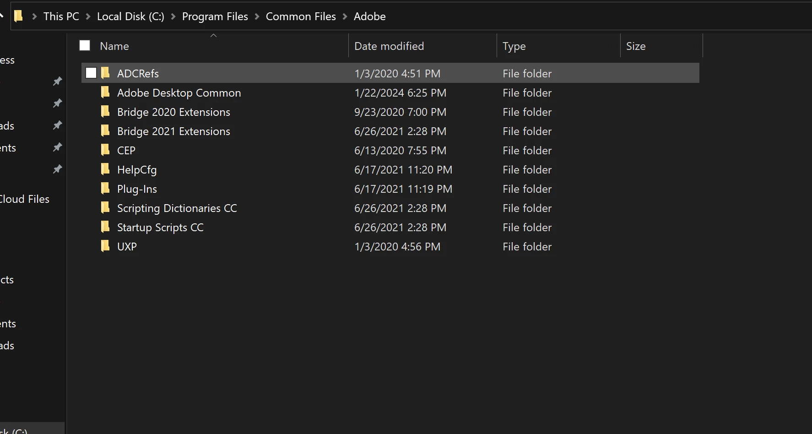The image size is (812, 434).
Task: Click the Adobe Desktop Common folder icon
Action: (x=105, y=92)
